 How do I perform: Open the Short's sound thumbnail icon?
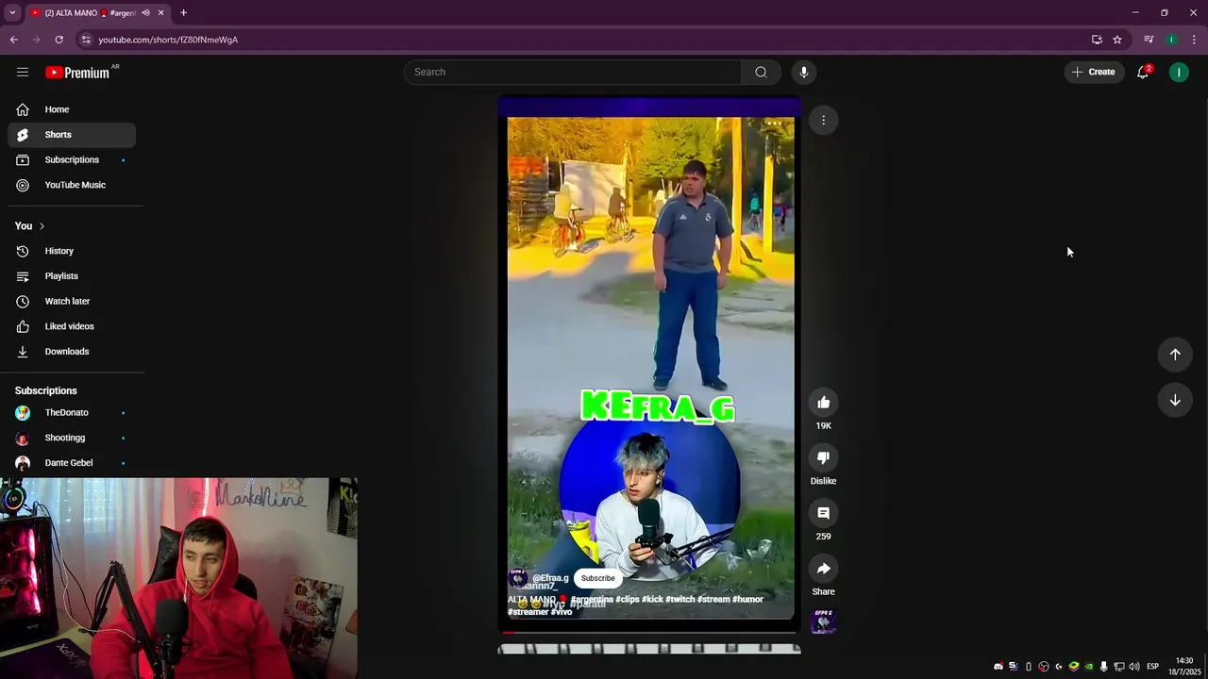(823, 621)
